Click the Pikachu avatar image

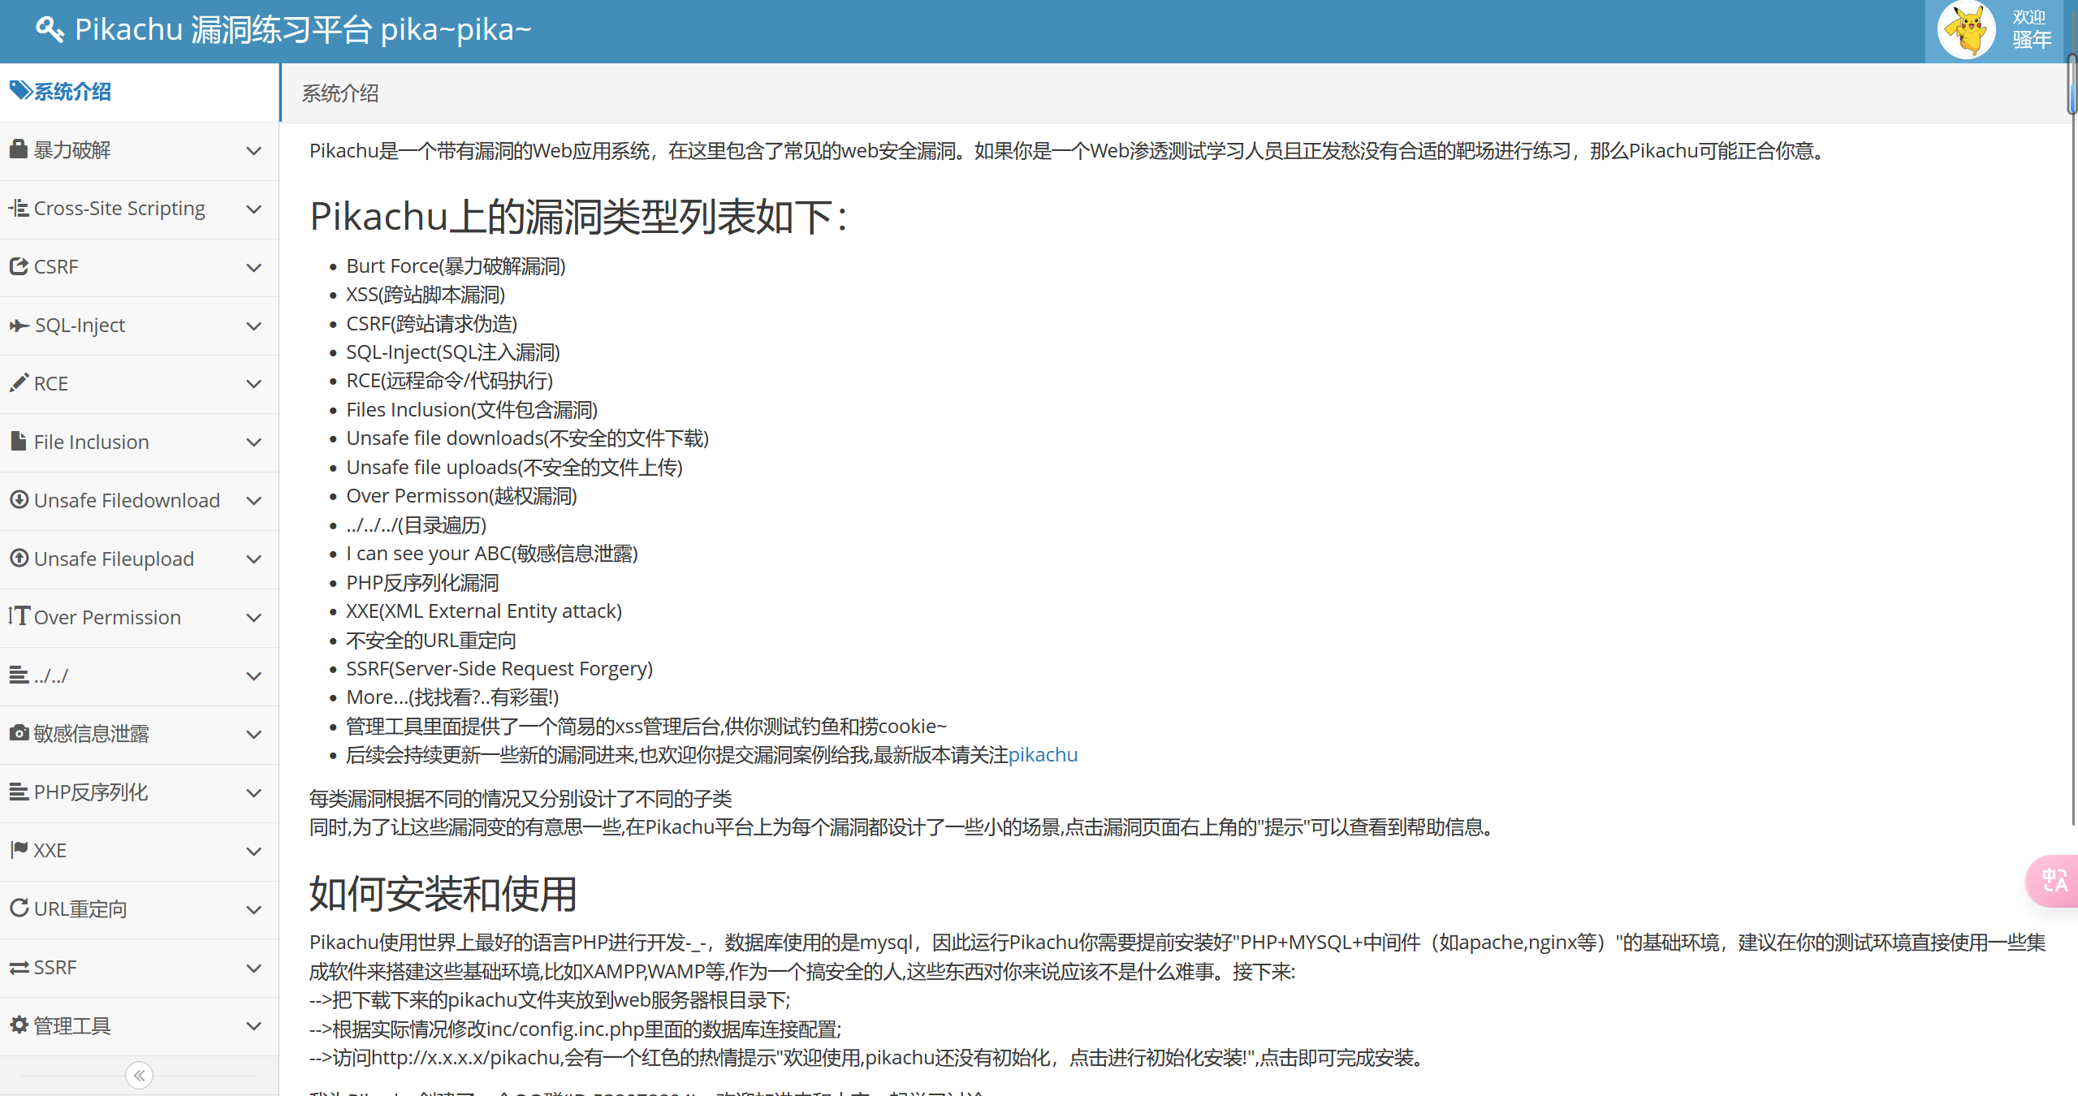(1966, 31)
